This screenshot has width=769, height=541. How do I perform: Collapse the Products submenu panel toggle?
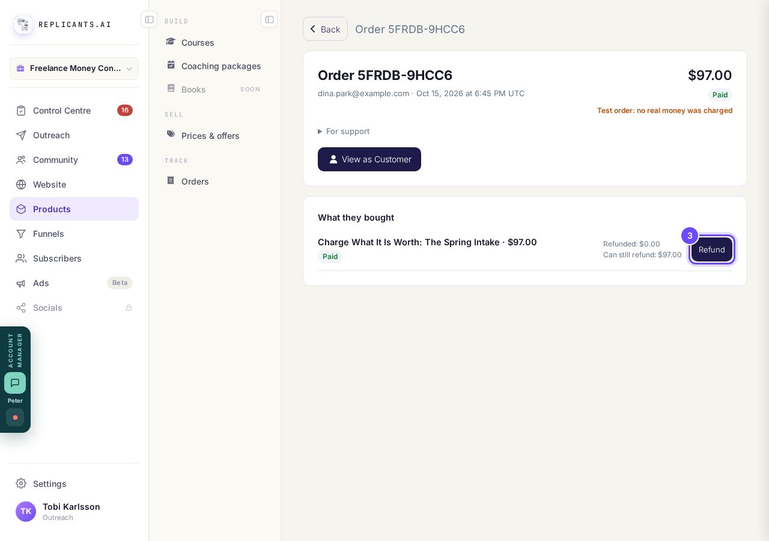[x=269, y=19]
